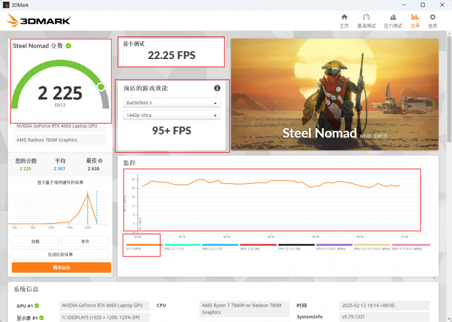Click 显示基于相同硬件的结果 caption
This screenshot has height=322, width=452.
click(x=60, y=183)
